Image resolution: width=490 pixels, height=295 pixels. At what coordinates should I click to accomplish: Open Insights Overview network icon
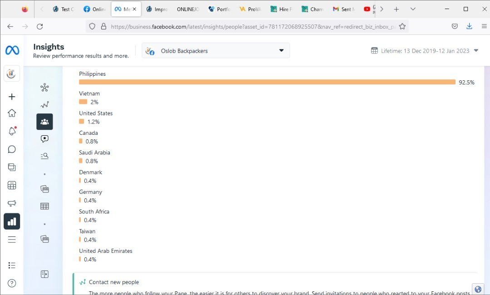44,87
